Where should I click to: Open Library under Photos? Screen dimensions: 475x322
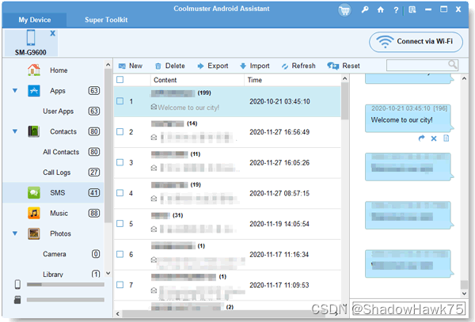[53, 275]
